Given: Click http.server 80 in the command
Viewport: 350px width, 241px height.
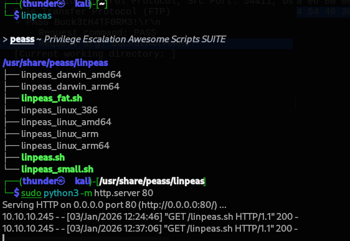Looking at the screenshot, I should pos(124,193).
